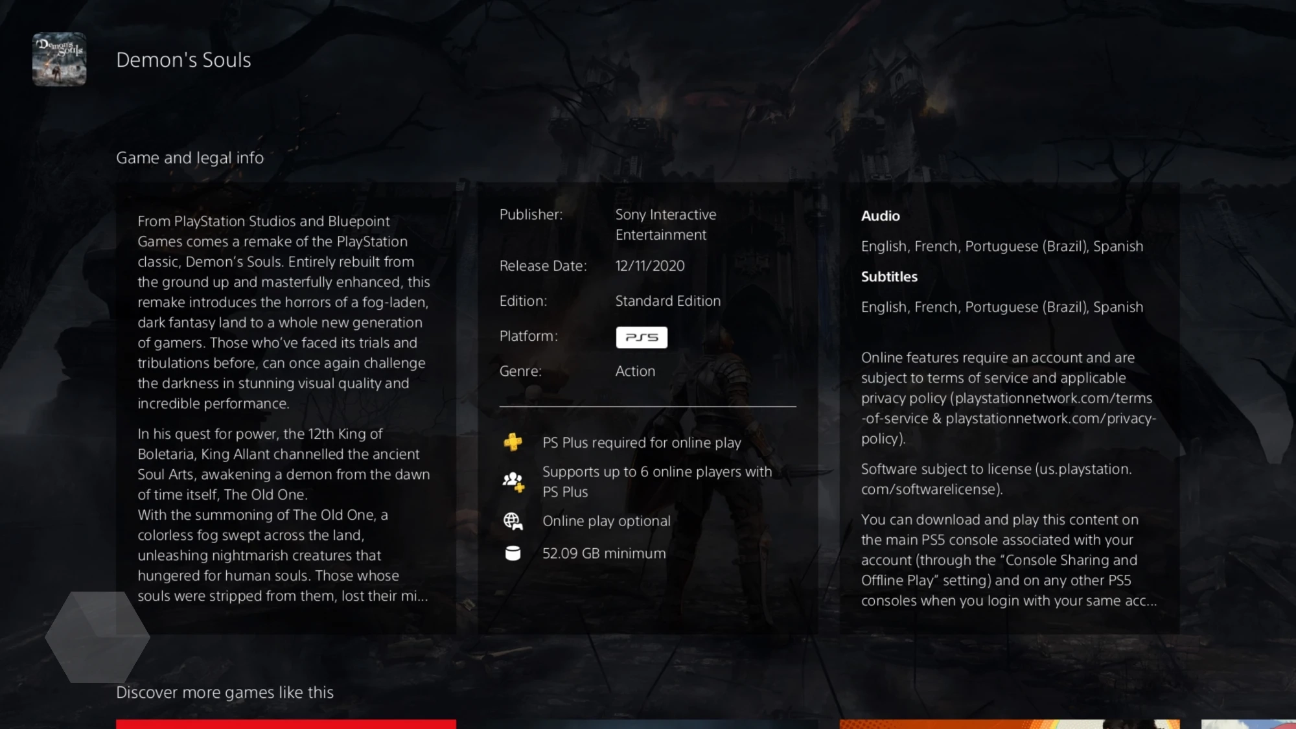Select Action genre filter
Screen dimensions: 1296x729
(x=634, y=371)
